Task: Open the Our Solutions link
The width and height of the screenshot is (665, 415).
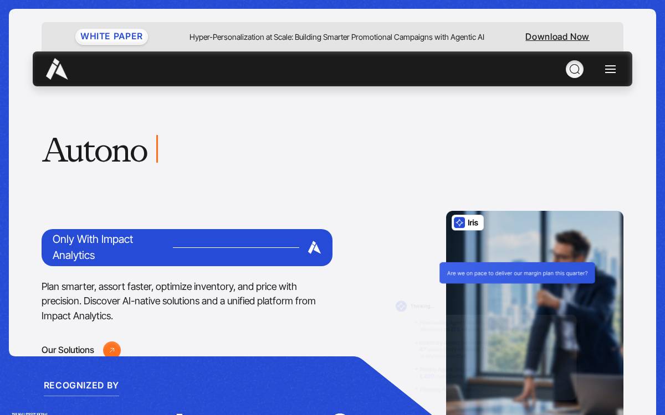Action: click(68, 350)
